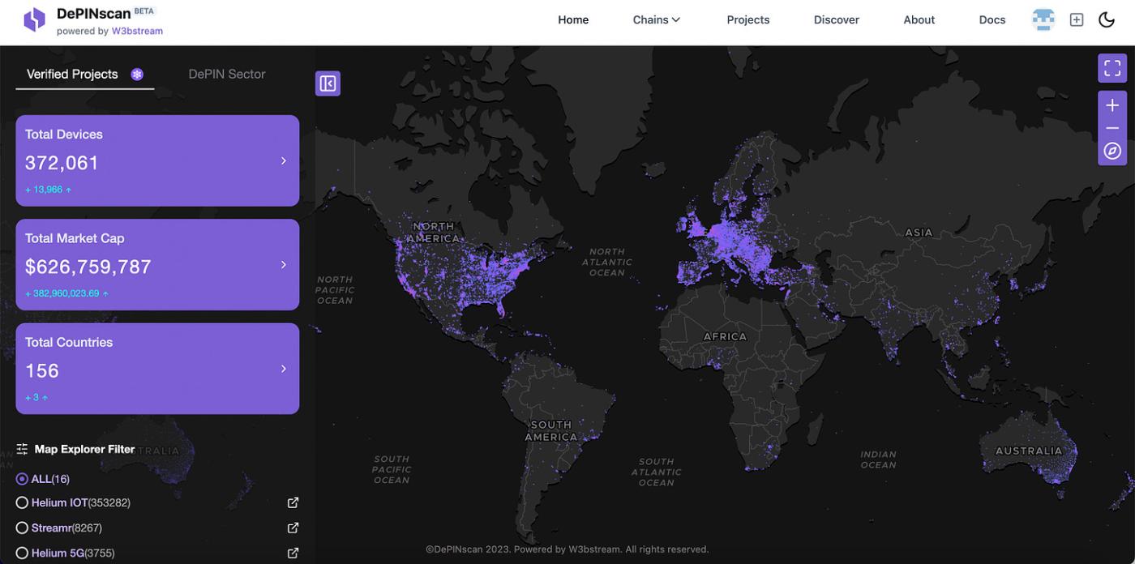Open Streamr external link icon

click(293, 528)
